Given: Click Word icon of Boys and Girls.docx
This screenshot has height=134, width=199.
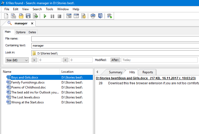Looking at the screenshot, I should click(x=9, y=77).
